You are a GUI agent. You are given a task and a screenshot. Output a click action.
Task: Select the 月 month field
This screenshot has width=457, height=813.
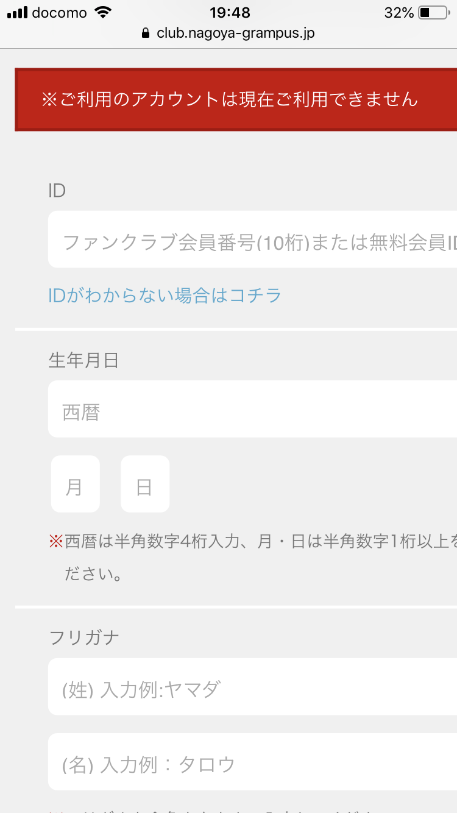pyautogui.click(x=75, y=484)
